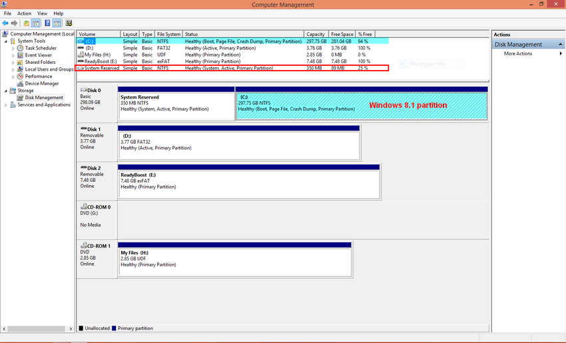Click the Services and Applications icon
The width and height of the screenshot is (566, 343).
point(13,105)
